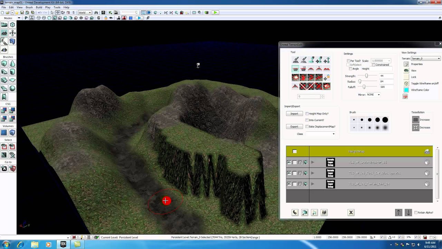Click the green Play in editor button
This screenshot has width=442, height=249.
(x=215, y=13)
